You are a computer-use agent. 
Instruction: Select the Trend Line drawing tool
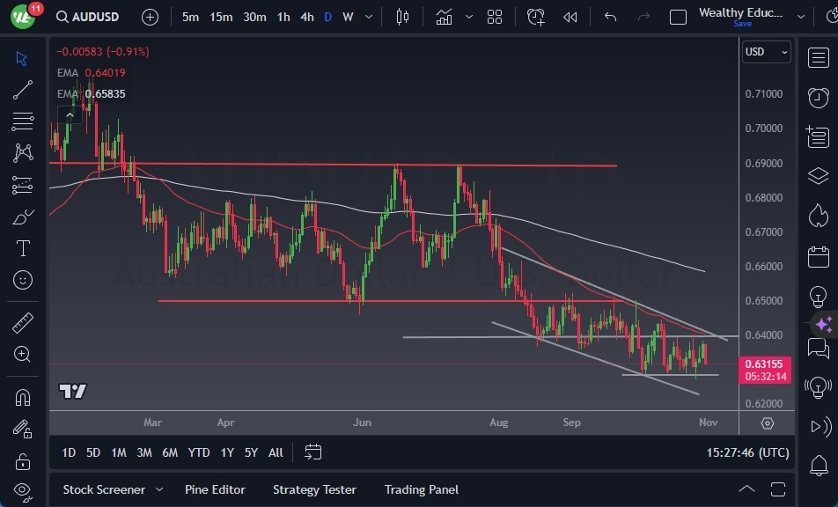point(22,89)
